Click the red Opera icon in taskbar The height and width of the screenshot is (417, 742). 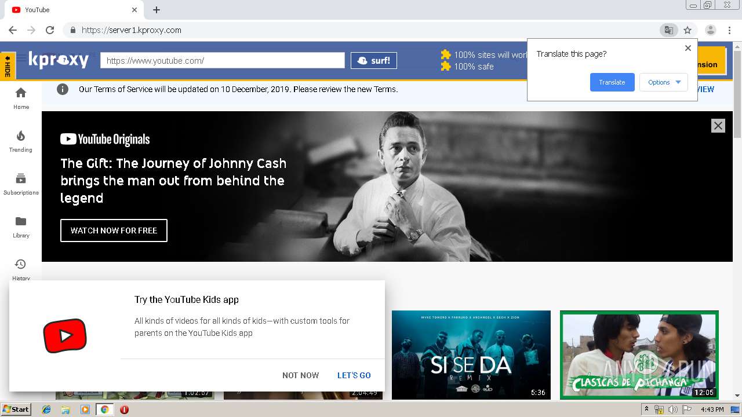[124, 409]
